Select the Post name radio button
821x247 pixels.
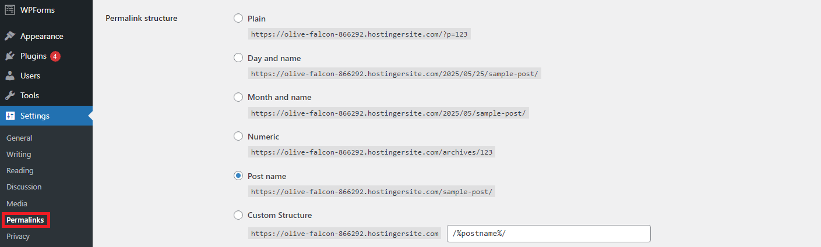[x=238, y=176]
